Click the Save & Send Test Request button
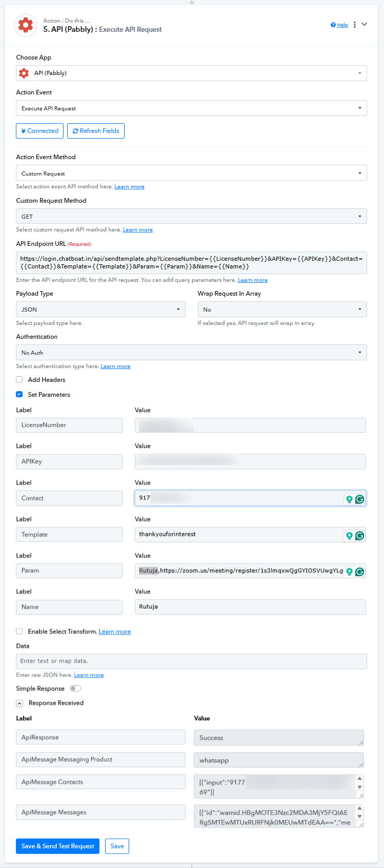The height and width of the screenshot is (868, 384). (57, 846)
